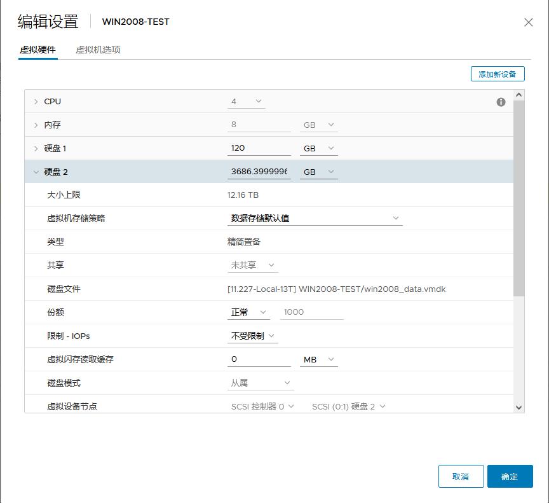Close the 编辑设置 dialog with the X icon
Image resolution: width=549 pixels, height=503 pixels.
click(528, 22)
